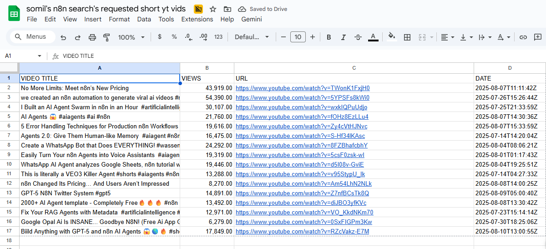Open the View menu
Viewport: 546px width, 249px height.
click(x=70, y=19)
